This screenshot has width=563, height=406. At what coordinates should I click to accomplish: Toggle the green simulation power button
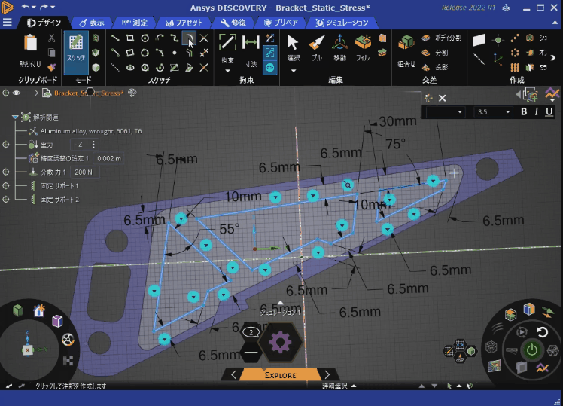[x=531, y=350]
